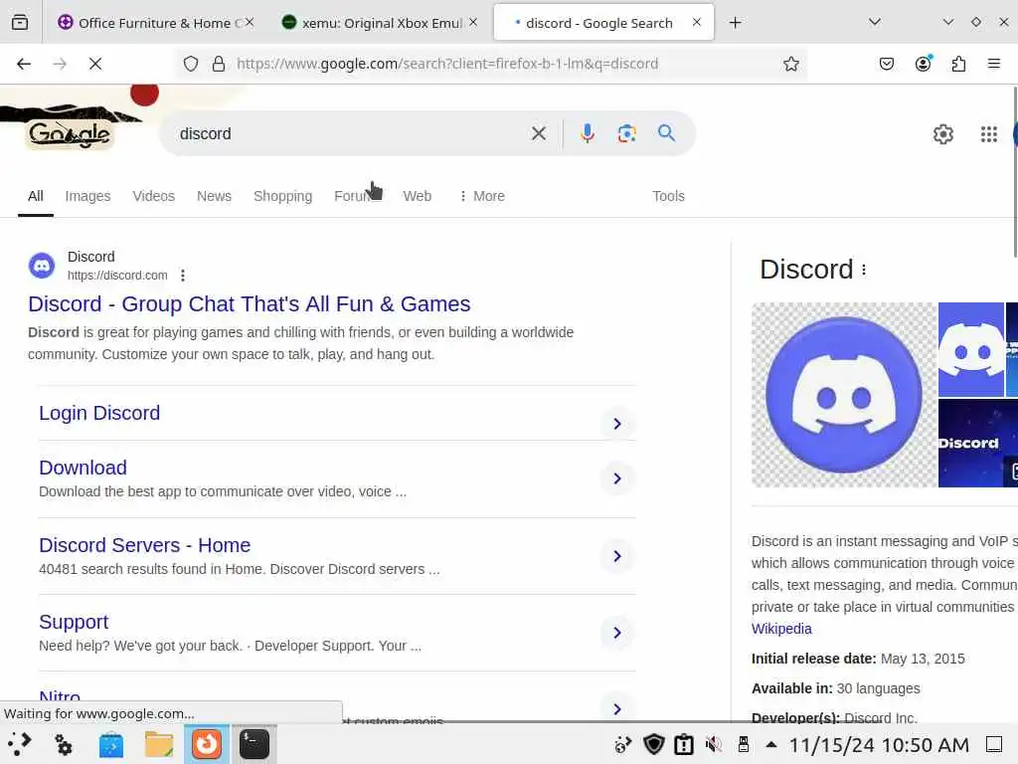The width and height of the screenshot is (1018, 764).
Task: Switch to xemu Xbox Emulator tab
Action: tap(382, 23)
